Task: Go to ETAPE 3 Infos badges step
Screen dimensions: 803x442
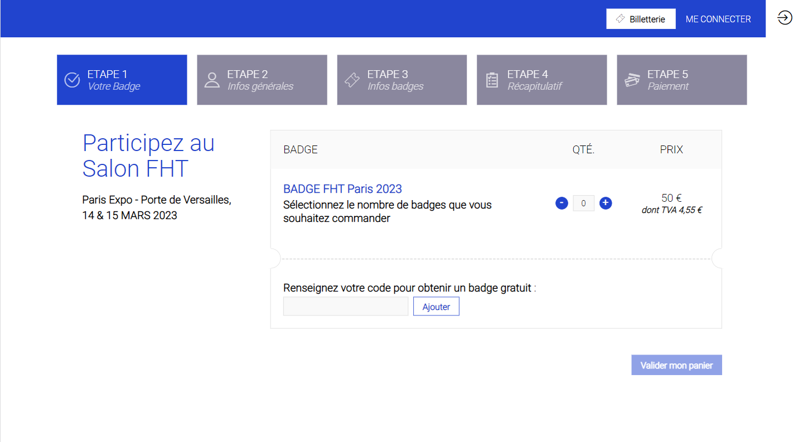Action: [x=402, y=80]
